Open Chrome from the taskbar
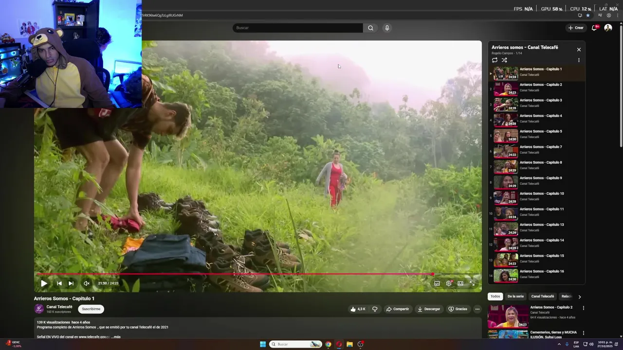623x350 pixels. [328, 344]
